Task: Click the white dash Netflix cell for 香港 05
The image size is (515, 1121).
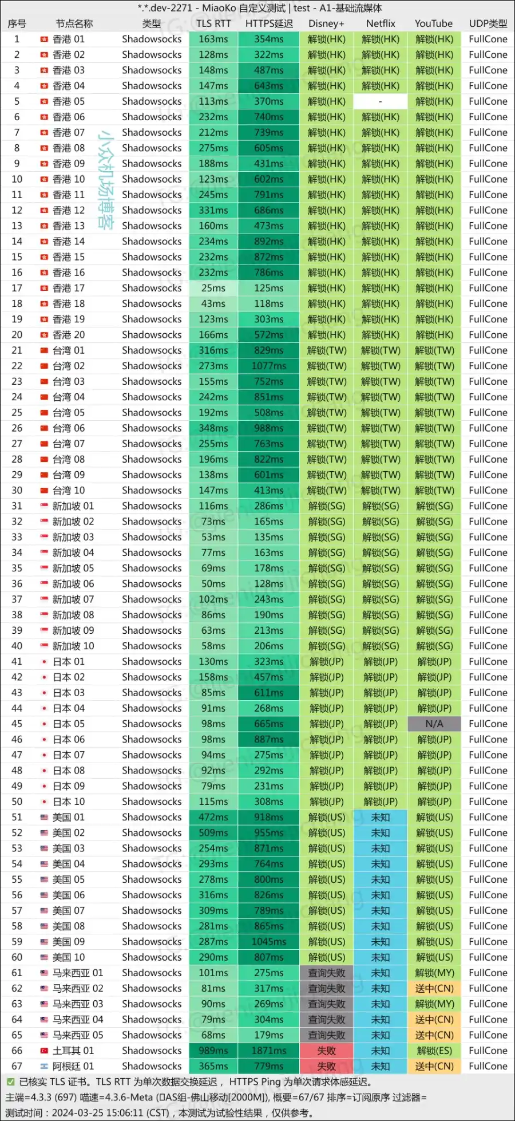Action: click(381, 101)
